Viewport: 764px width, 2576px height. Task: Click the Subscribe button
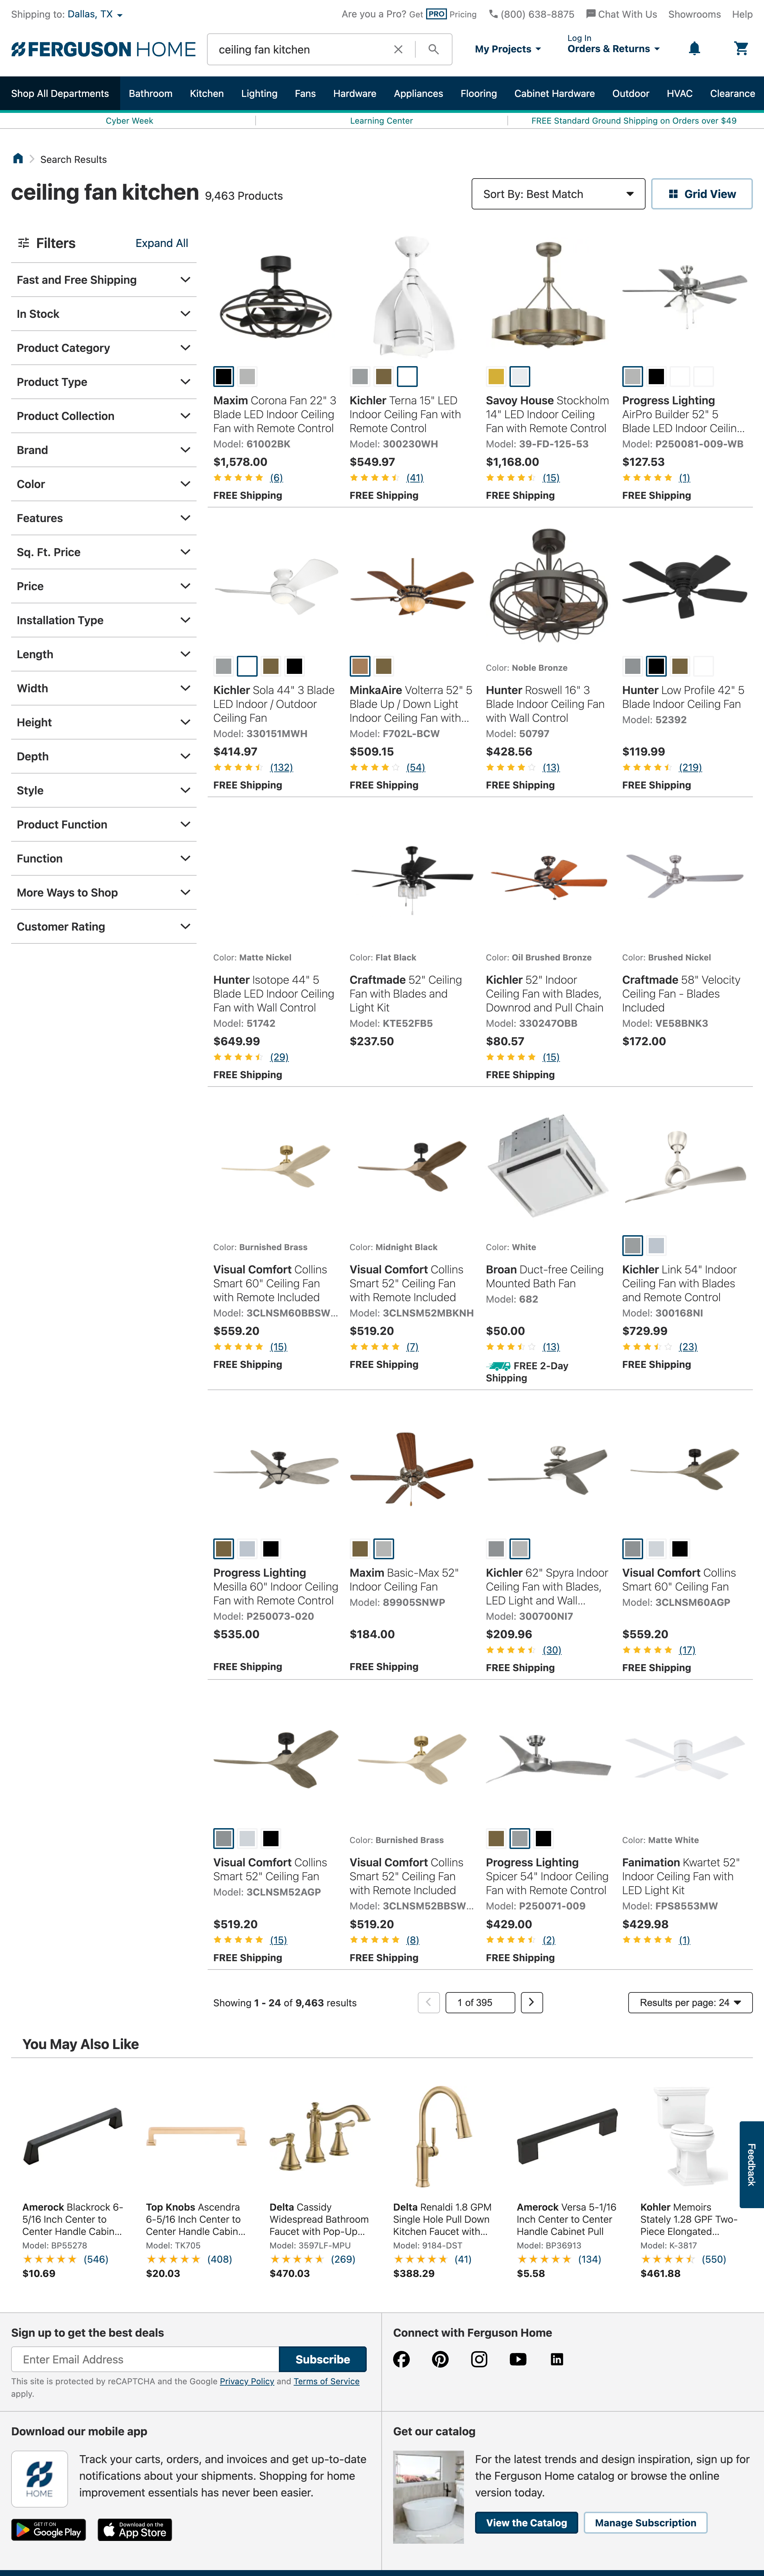(322, 2359)
